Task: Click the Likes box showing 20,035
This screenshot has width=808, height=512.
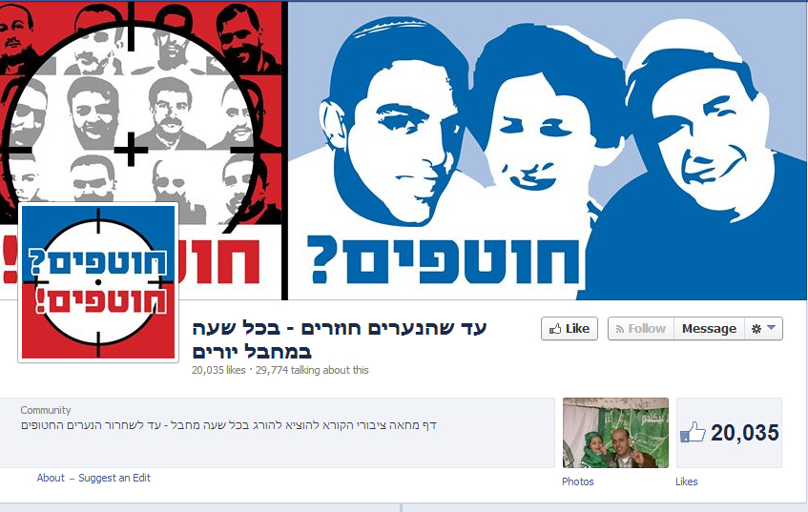Action: tap(729, 433)
